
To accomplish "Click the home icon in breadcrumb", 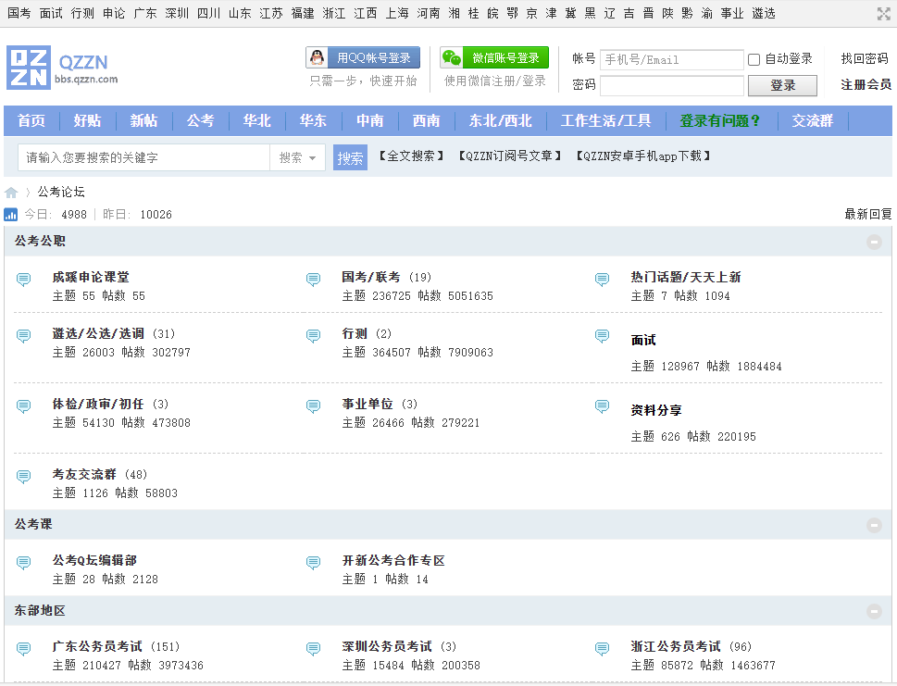I will 11,193.
